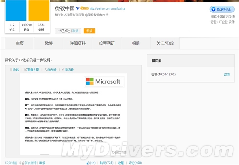Click 举报 to report the post

click(x=42, y=163)
